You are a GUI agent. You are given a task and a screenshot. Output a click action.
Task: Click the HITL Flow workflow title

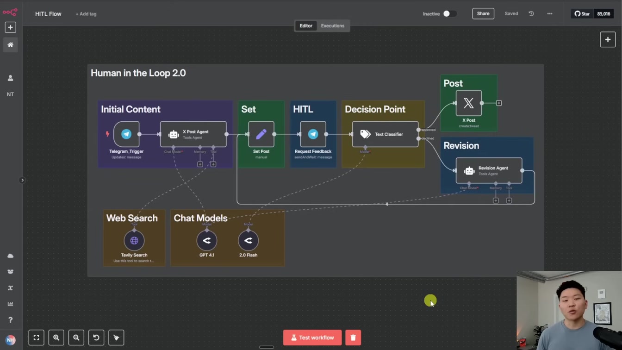tap(48, 14)
